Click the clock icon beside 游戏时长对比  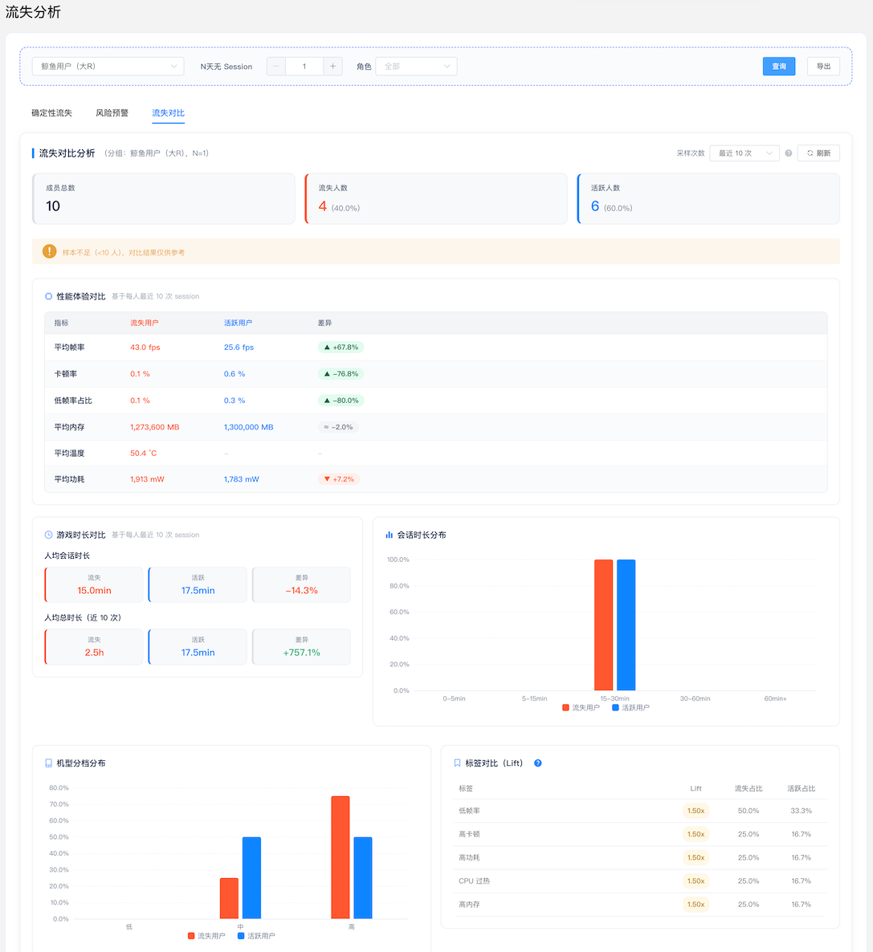click(49, 535)
